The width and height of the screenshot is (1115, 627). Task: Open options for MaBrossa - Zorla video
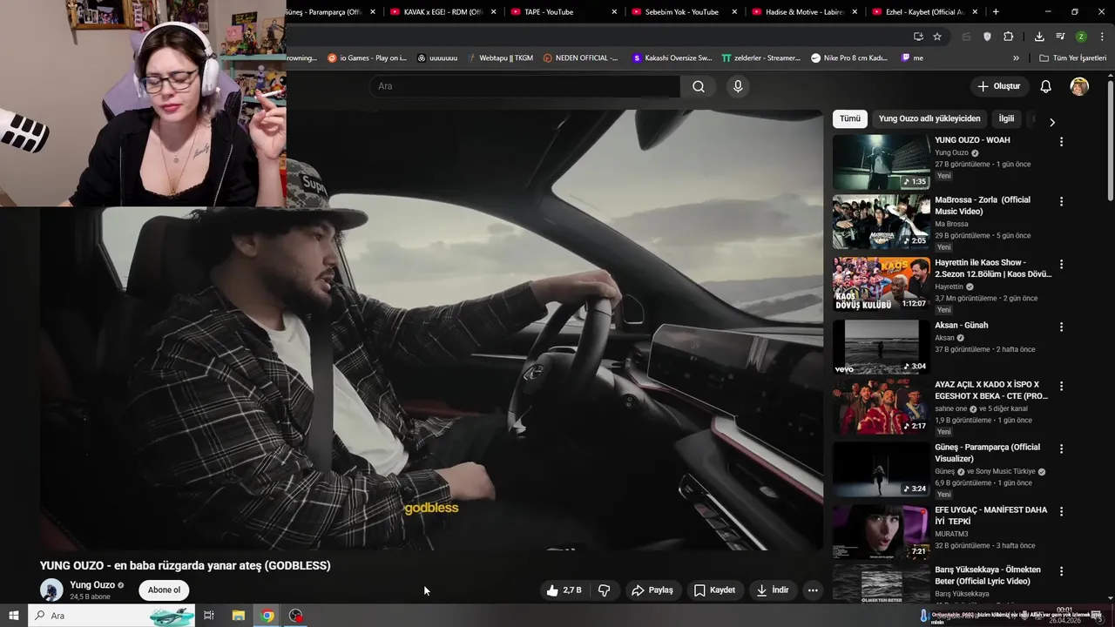(x=1061, y=201)
